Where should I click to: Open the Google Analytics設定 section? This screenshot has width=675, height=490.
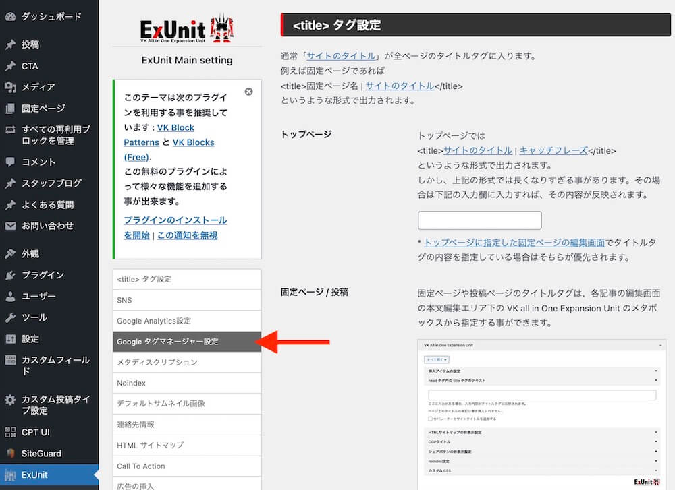click(x=187, y=321)
